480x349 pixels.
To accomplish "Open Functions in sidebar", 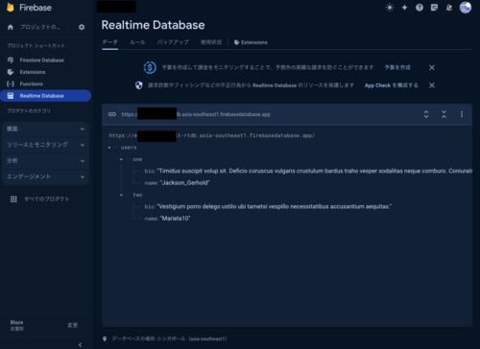I will [x=32, y=83].
